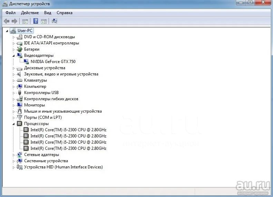Click the Видеоадаптеры category icon
This screenshot has height=197, width=273.
[19, 55]
